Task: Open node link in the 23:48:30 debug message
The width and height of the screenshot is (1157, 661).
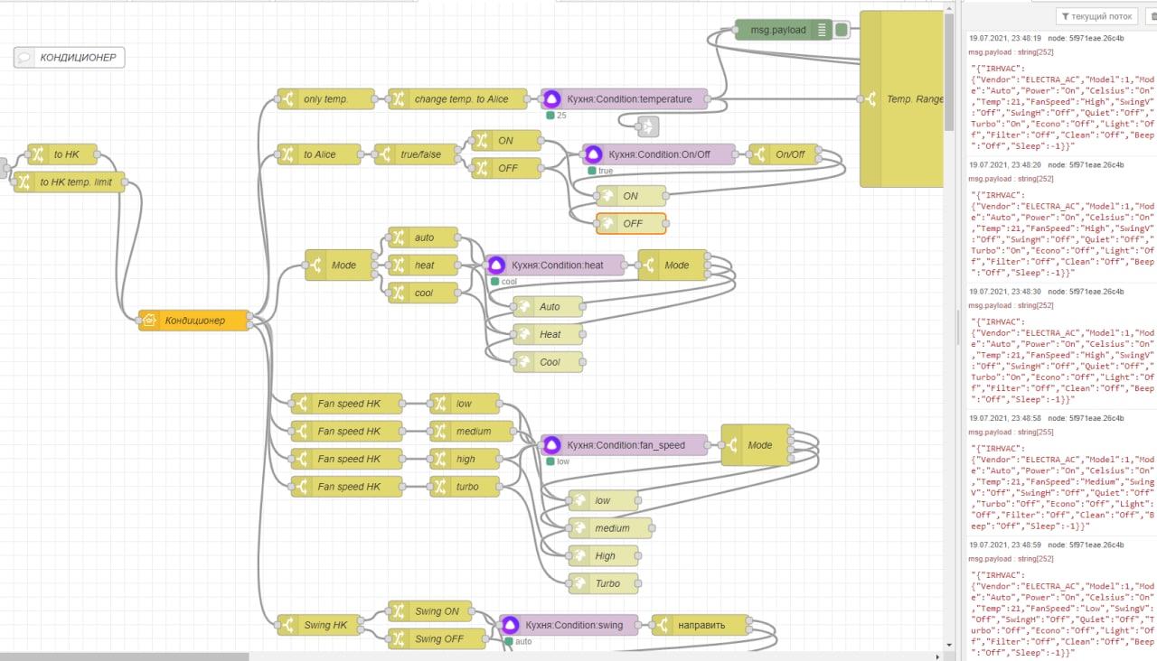Action: pyautogui.click(x=1086, y=292)
